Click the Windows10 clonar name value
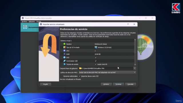 101,44
